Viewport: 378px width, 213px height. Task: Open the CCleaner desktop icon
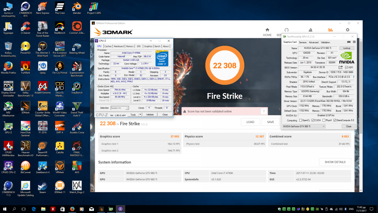pyautogui.click(x=26, y=28)
